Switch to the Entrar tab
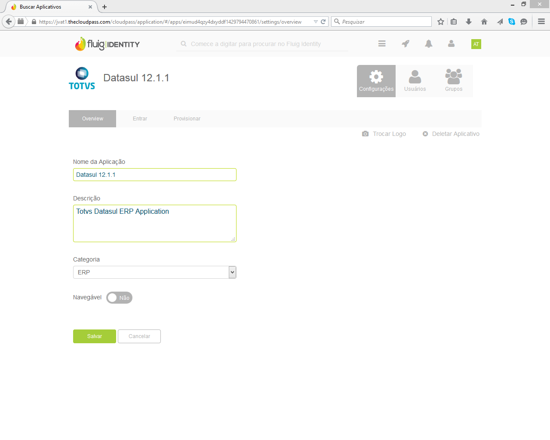 point(140,119)
